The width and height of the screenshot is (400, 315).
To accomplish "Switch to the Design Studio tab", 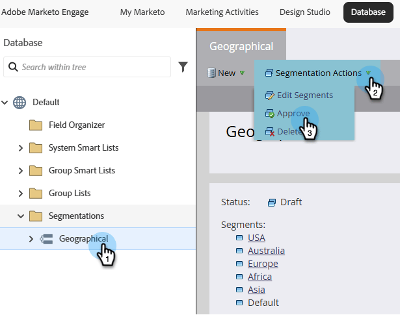I will [304, 12].
